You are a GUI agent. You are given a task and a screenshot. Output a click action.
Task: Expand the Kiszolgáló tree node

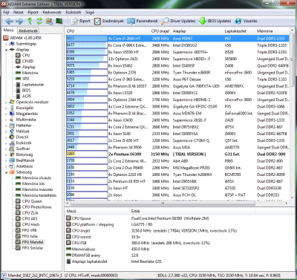click(x=7, y=108)
